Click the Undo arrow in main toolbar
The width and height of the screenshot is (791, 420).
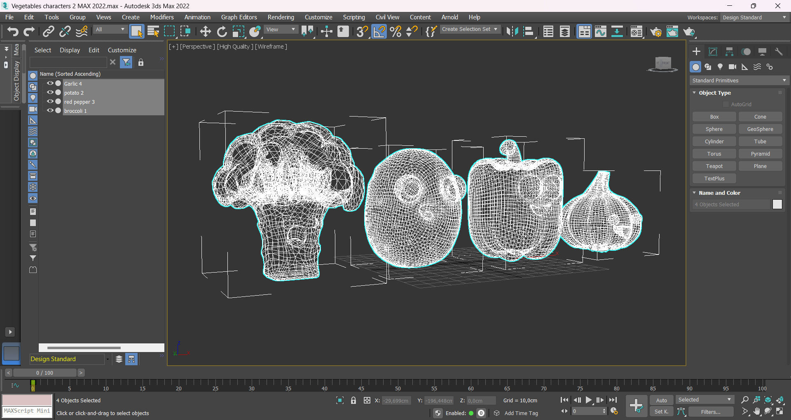pos(13,32)
